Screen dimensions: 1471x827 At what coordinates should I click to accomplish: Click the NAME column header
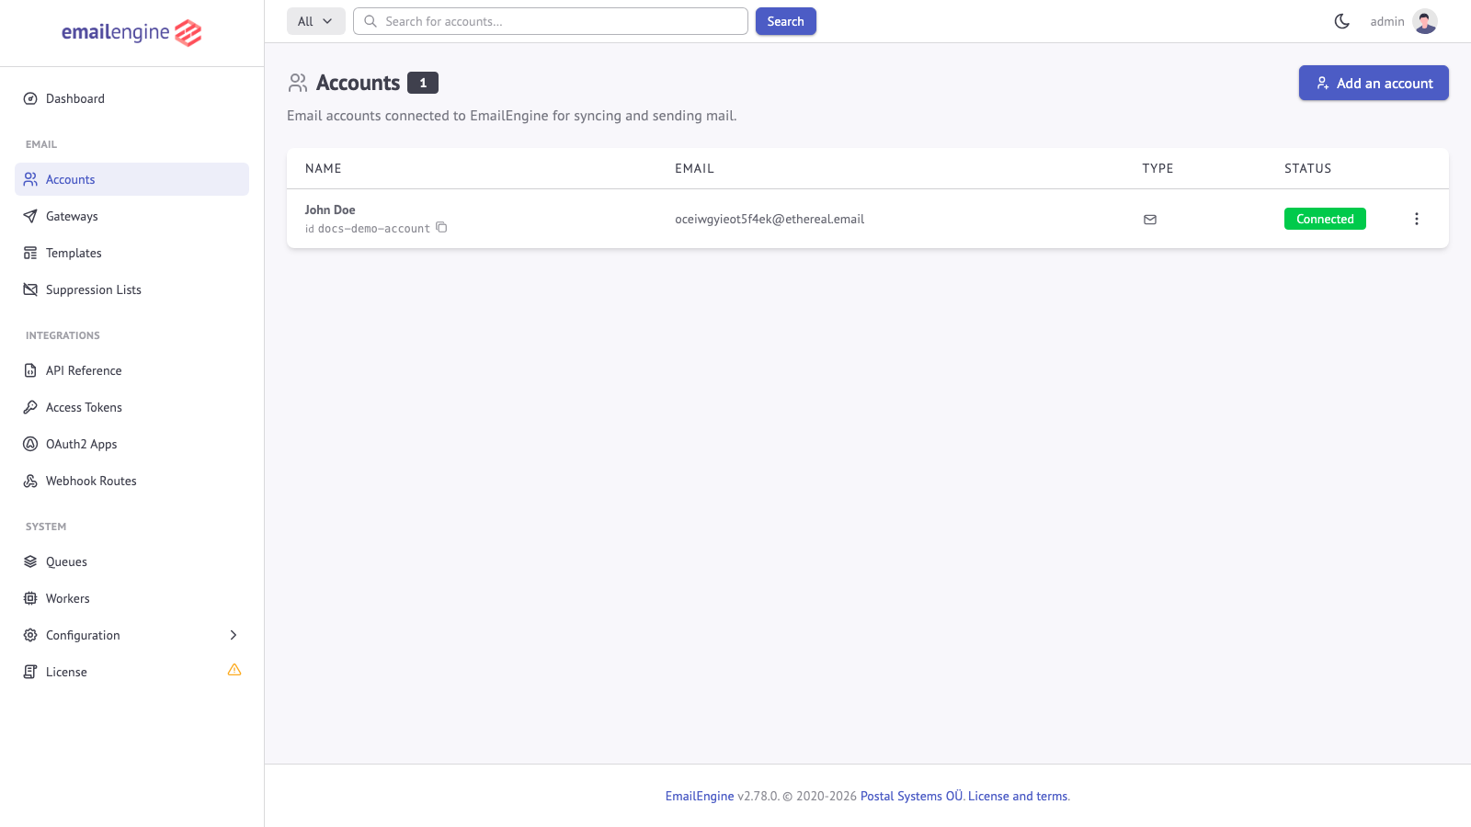pyautogui.click(x=324, y=168)
